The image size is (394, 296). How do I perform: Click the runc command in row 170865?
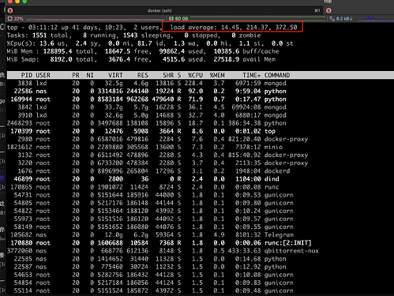click(x=272, y=187)
